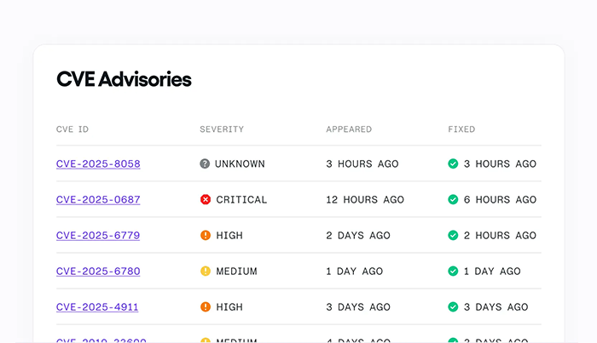Click the CVE Advisories heading
Viewport: 597px width, 343px height.
click(124, 80)
